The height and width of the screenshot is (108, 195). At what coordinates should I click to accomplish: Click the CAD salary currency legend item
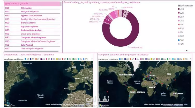pyautogui.click(x=181, y=21)
